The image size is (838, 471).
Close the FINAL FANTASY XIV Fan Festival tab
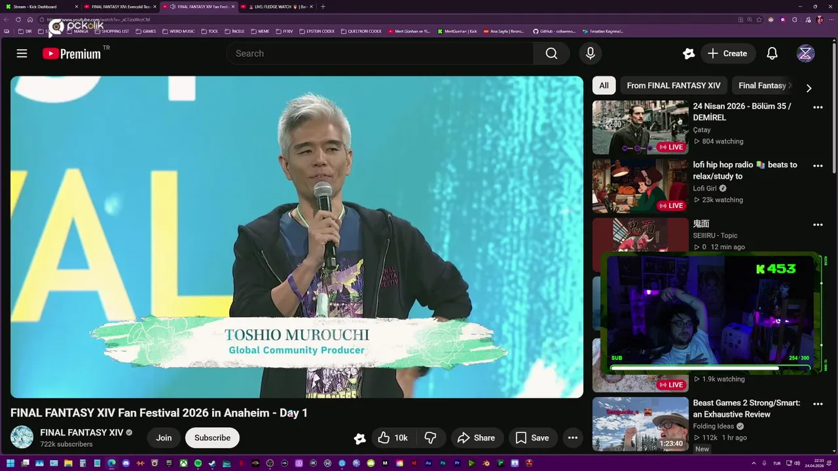(232, 7)
